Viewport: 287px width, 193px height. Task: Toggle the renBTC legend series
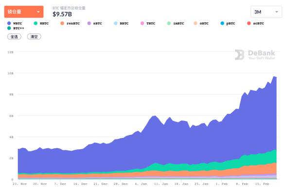pos(70,23)
